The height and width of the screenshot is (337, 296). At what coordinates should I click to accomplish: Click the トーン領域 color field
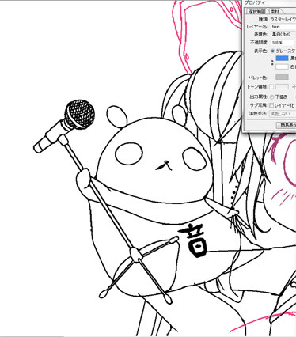(x=282, y=86)
